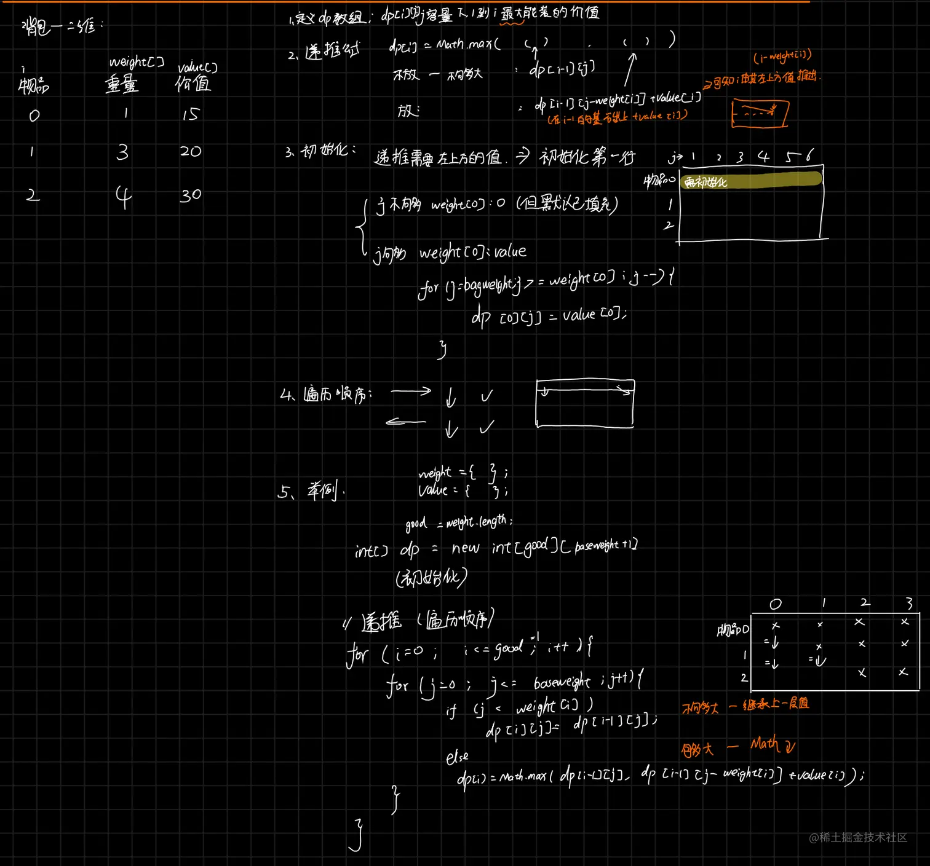This screenshot has width=930, height=866.
Task: Select the value '30' for item 2
Action: pyautogui.click(x=191, y=195)
